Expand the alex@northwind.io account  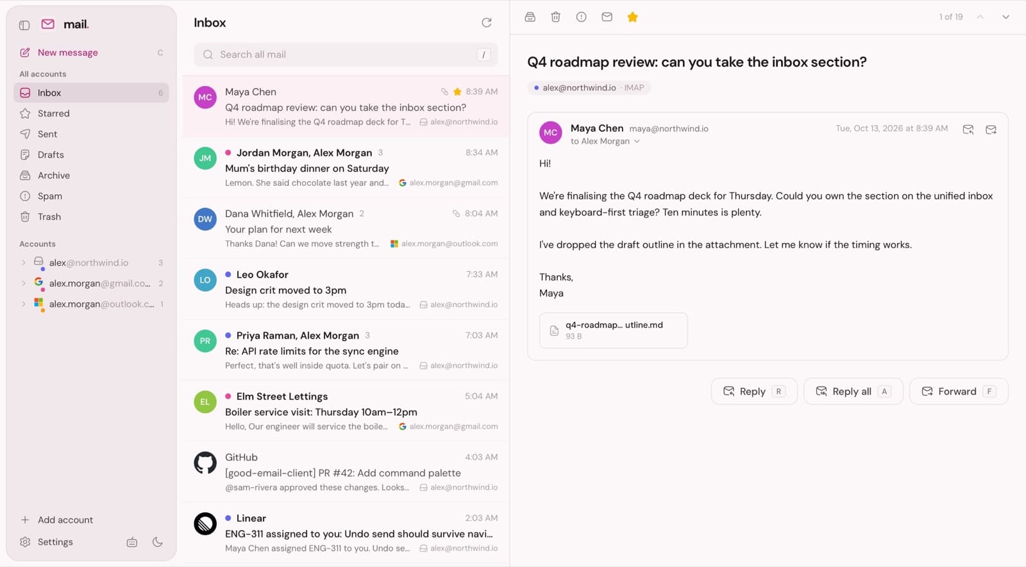tap(24, 263)
